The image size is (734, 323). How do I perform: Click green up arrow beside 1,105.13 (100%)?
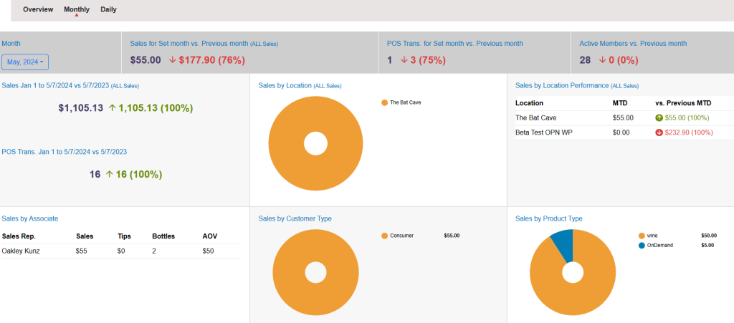click(110, 108)
